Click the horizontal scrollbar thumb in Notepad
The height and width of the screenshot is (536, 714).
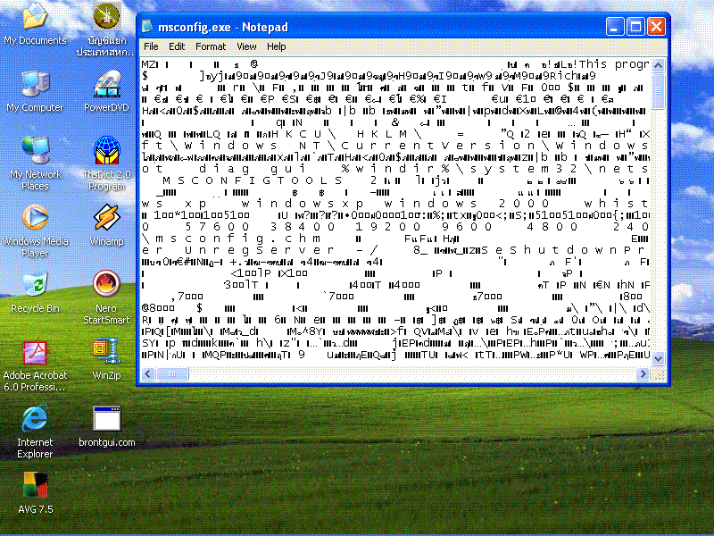click(172, 373)
